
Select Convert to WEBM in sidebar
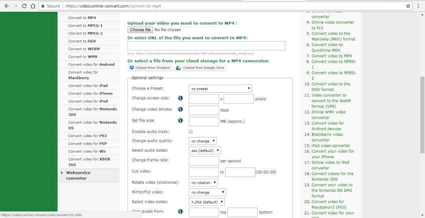point(84,49)
